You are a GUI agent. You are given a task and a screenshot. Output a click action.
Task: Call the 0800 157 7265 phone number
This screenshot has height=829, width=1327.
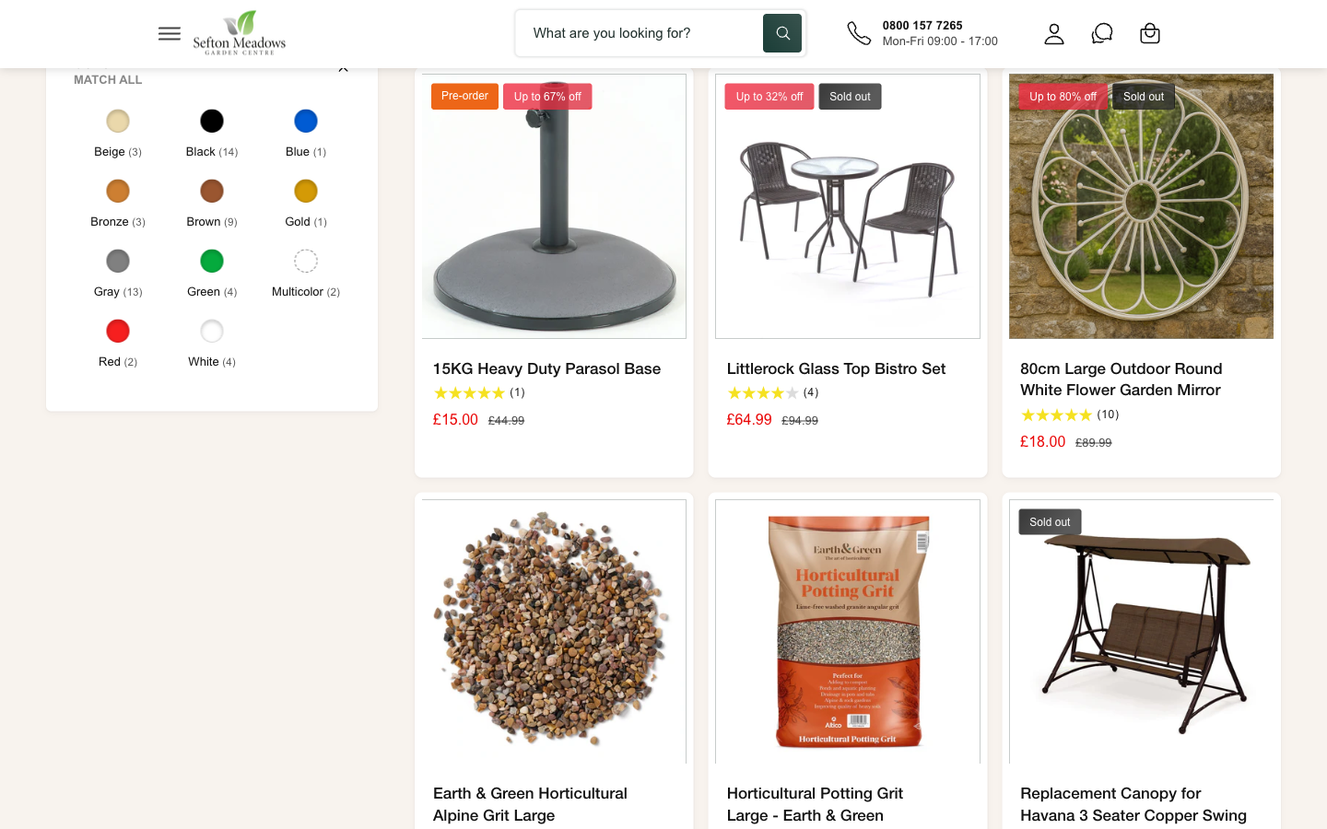click(922, 26)
